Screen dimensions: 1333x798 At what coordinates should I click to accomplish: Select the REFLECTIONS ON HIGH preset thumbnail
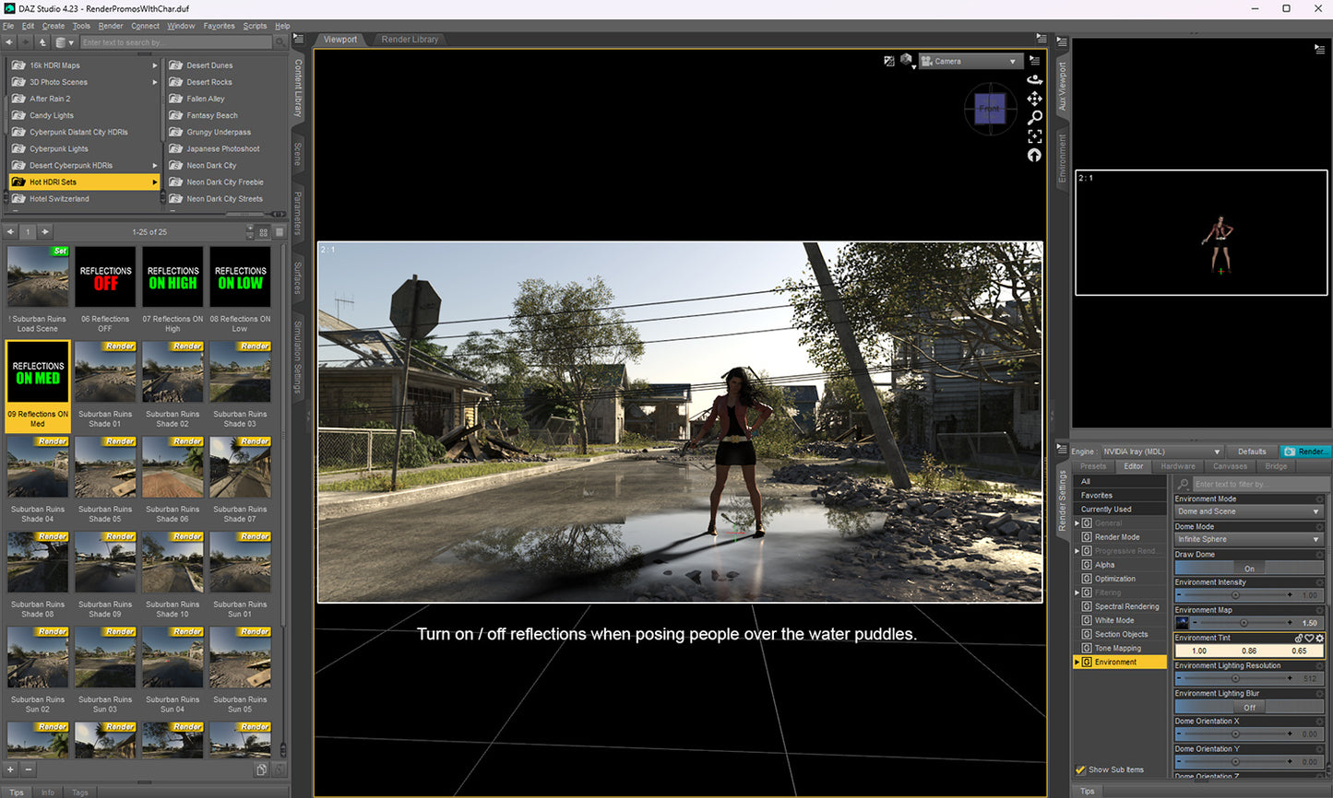click(173, 276)
